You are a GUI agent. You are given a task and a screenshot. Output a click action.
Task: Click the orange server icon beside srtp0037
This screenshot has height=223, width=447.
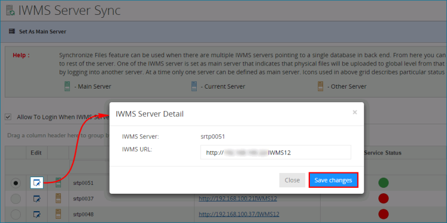(58, 198)
